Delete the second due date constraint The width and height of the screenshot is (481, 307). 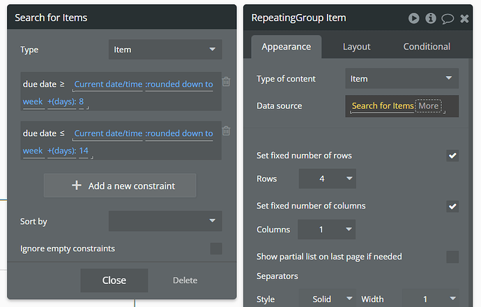226,130
